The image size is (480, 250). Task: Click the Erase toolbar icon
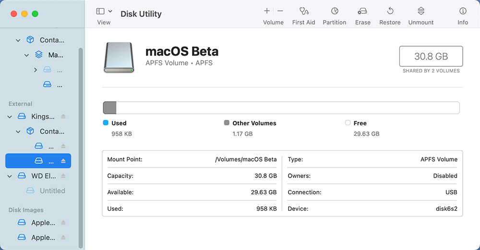(362, 11)
